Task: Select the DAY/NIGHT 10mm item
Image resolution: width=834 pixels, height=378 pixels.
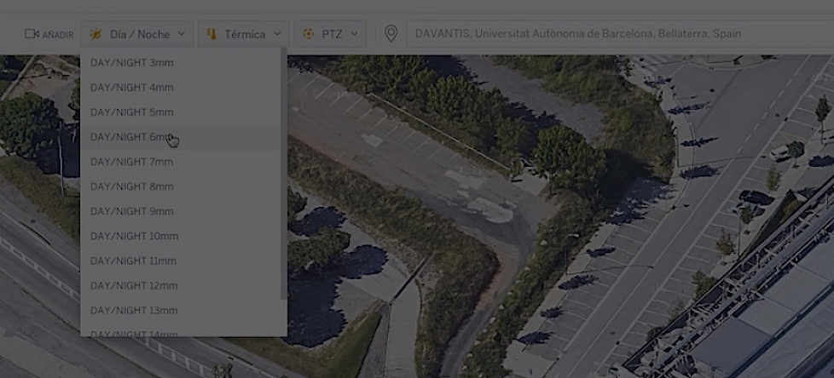Action: (x=134, y=236)
